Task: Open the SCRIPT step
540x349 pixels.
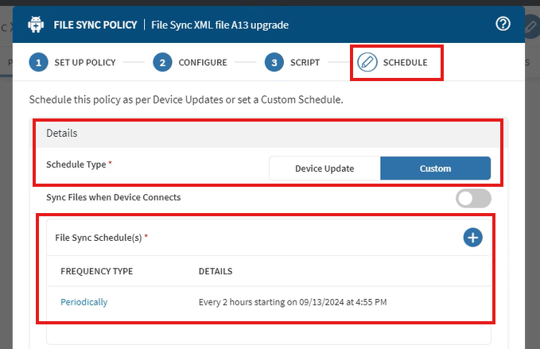Action: (305, 63)
